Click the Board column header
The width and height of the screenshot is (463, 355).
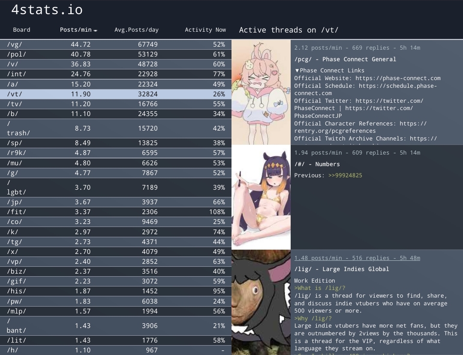[21, 30]
